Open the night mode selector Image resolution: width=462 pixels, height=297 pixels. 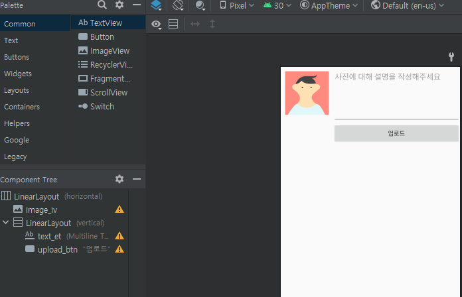(200, 5)
